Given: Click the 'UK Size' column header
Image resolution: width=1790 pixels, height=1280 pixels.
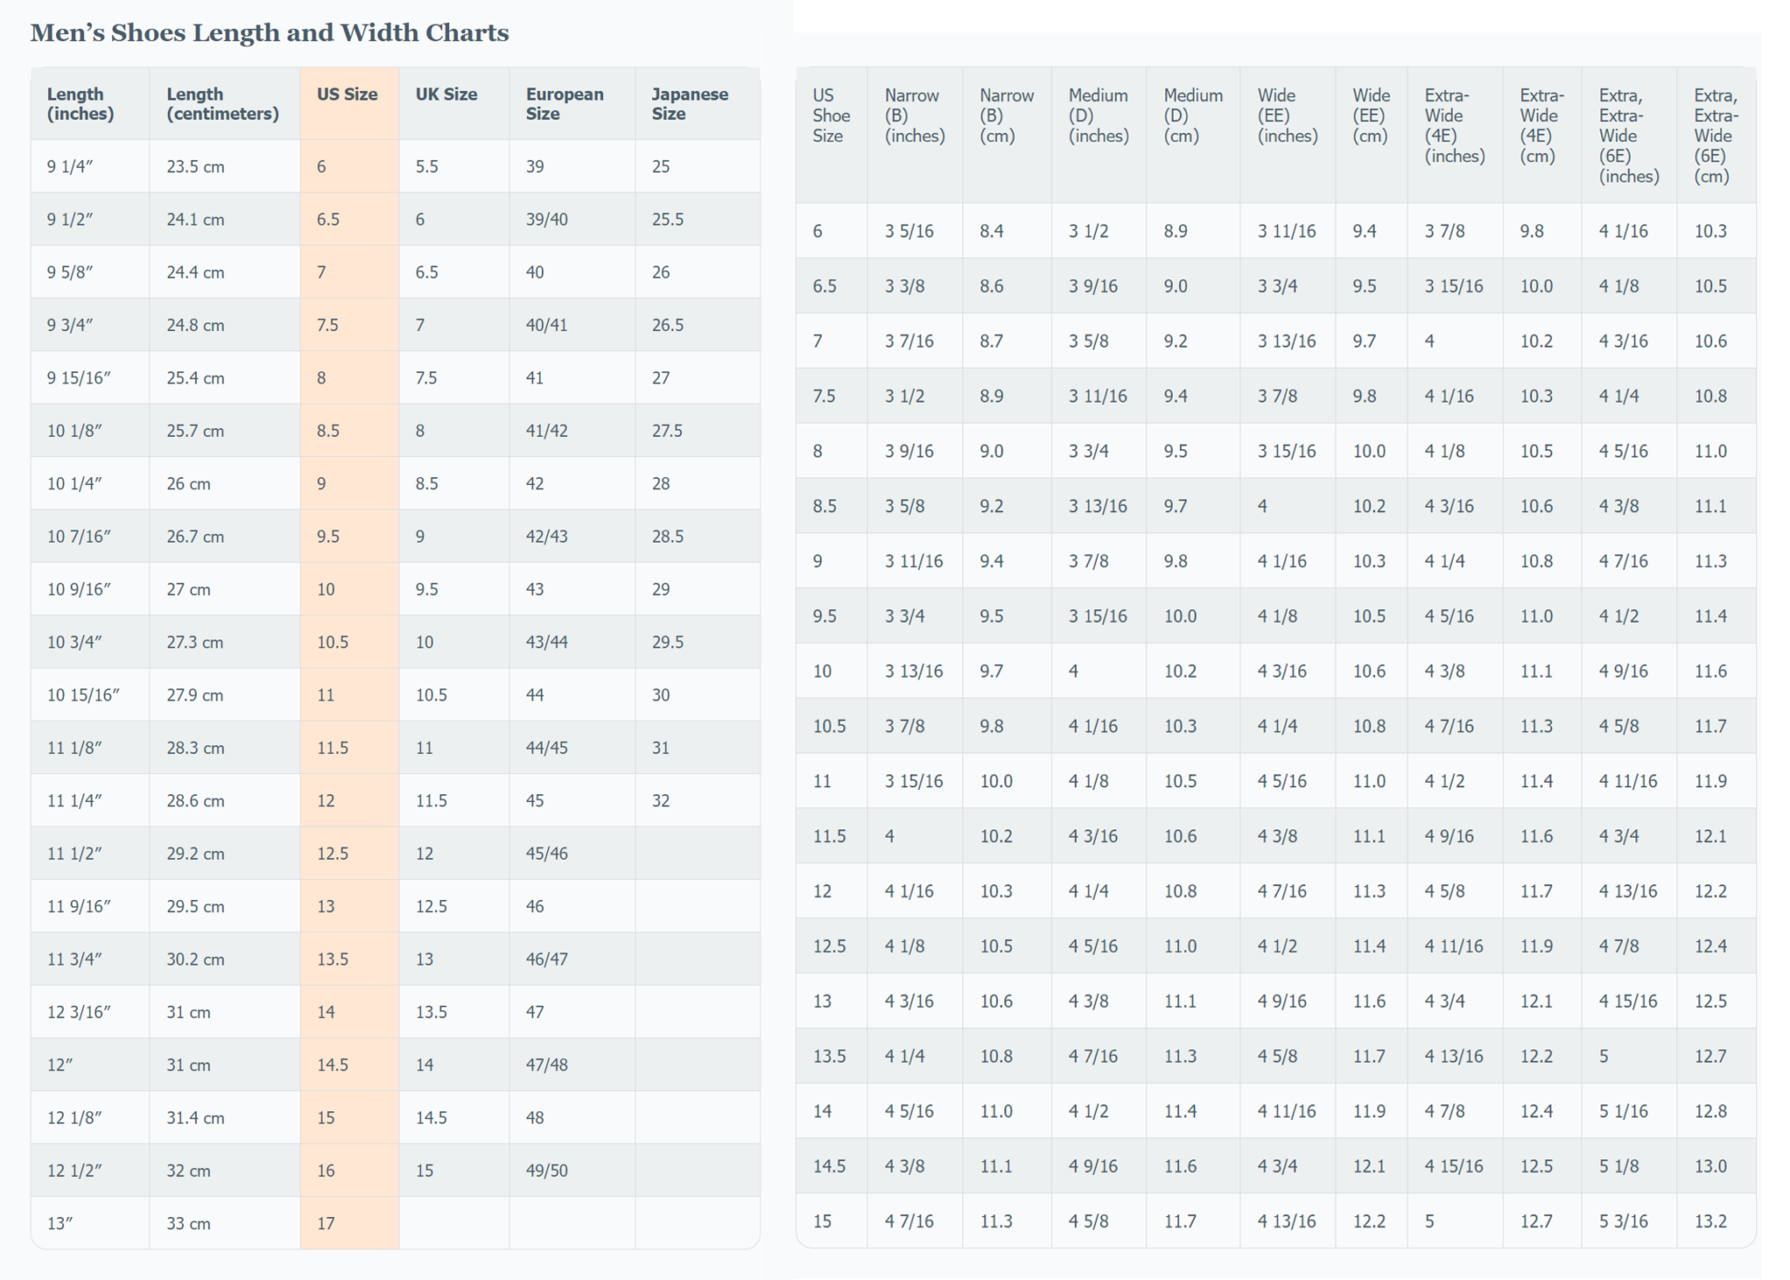Looking at the screenshot, I should click(446, 94).
